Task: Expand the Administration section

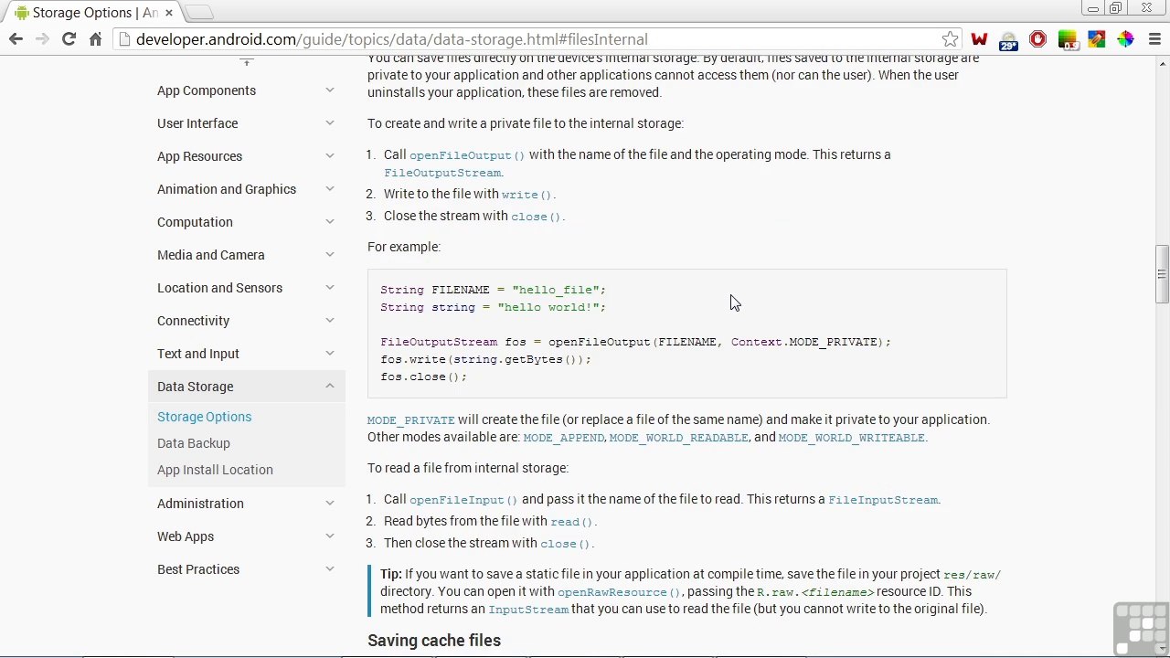Action: [330, 504]
